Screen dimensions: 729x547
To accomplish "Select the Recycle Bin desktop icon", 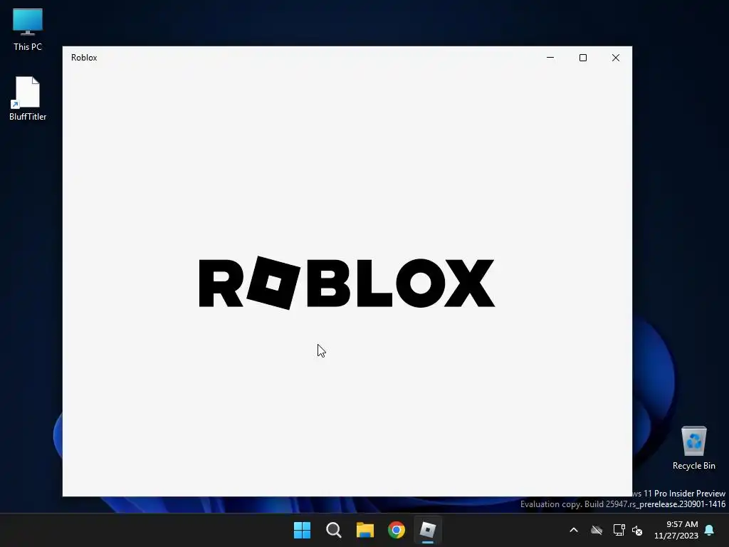I will pyautogui.click(x=693, y=448).
